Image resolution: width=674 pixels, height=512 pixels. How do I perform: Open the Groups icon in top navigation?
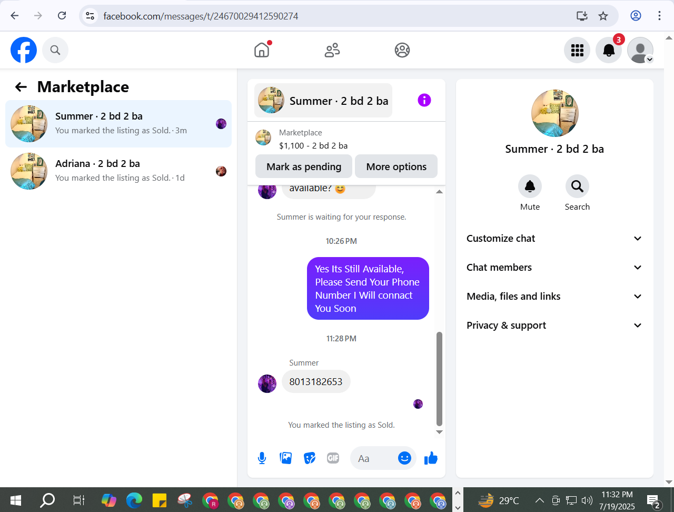402,50
